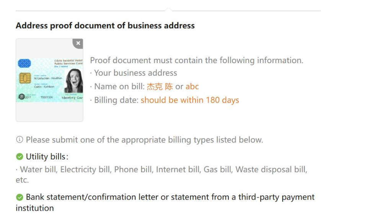Viewport: 365px width, 223px height.
Task: Click the triangle notch on the top divider
Action: pos(168,9)
